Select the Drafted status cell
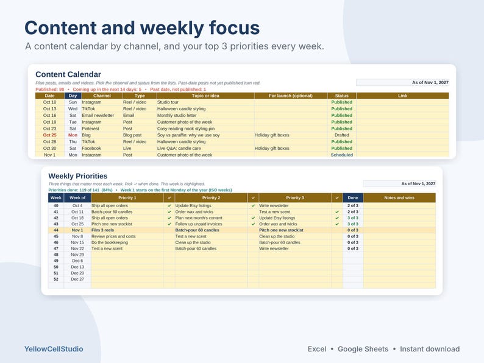This screenshot has height=363, width=484. (x=342, y=135)
